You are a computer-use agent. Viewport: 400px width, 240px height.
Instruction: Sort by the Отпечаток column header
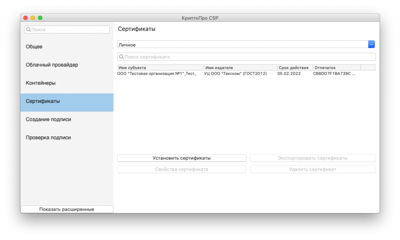(x=337, y=68)
